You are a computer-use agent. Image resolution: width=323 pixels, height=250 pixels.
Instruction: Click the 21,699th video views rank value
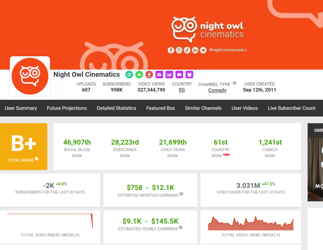[x=173, y=142]
